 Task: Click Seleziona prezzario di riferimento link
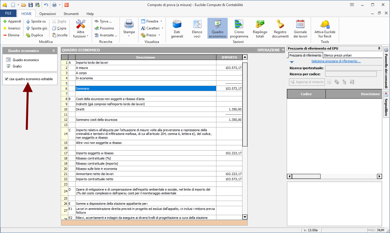click(336, 61)
